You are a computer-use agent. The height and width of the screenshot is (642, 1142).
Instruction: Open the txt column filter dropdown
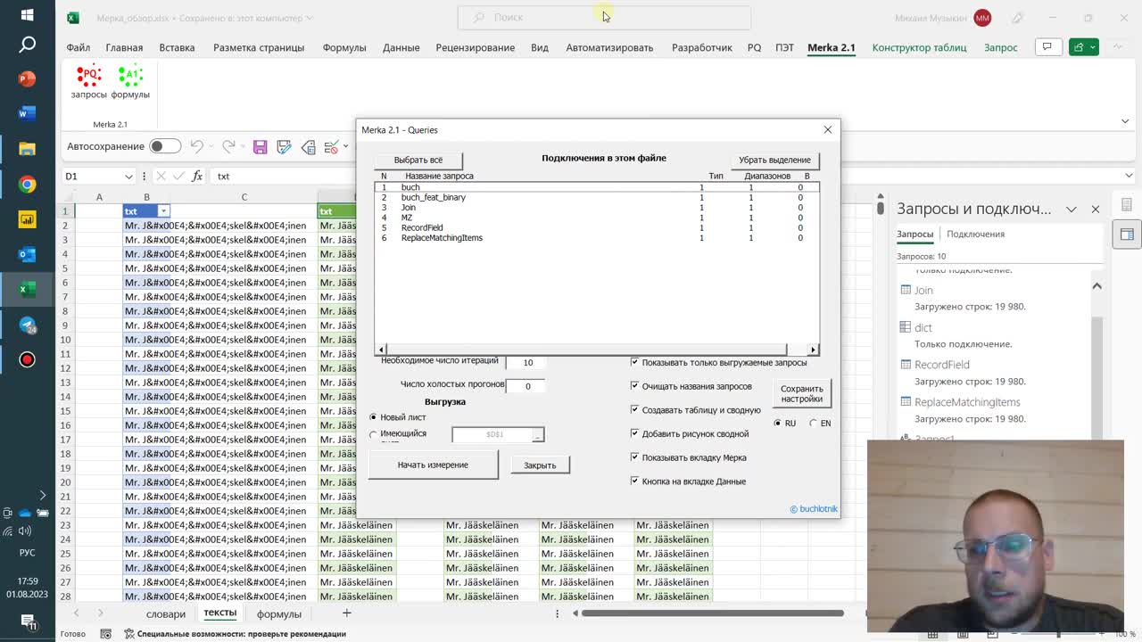coord(163,211)
